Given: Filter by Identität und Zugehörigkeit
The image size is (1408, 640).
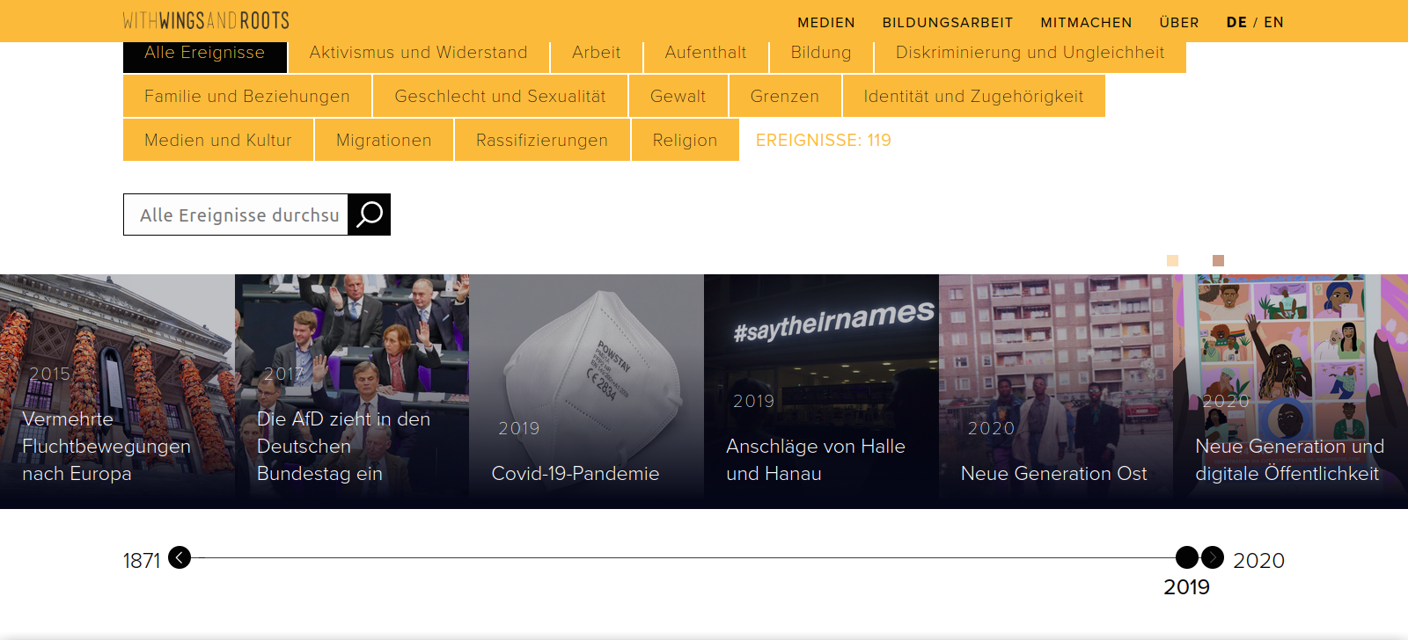Looking at the screenshot, I should click(x=974, y=96).
